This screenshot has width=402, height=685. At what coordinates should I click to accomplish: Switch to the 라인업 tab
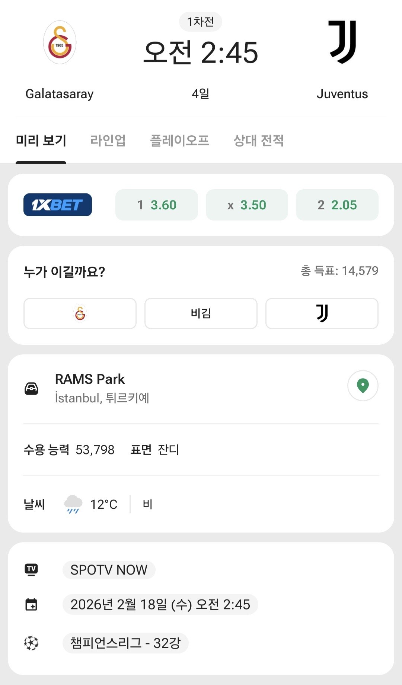point(108,141)
